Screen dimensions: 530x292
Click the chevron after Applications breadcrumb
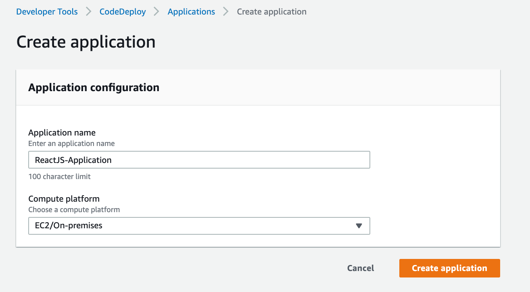[226, 12]
